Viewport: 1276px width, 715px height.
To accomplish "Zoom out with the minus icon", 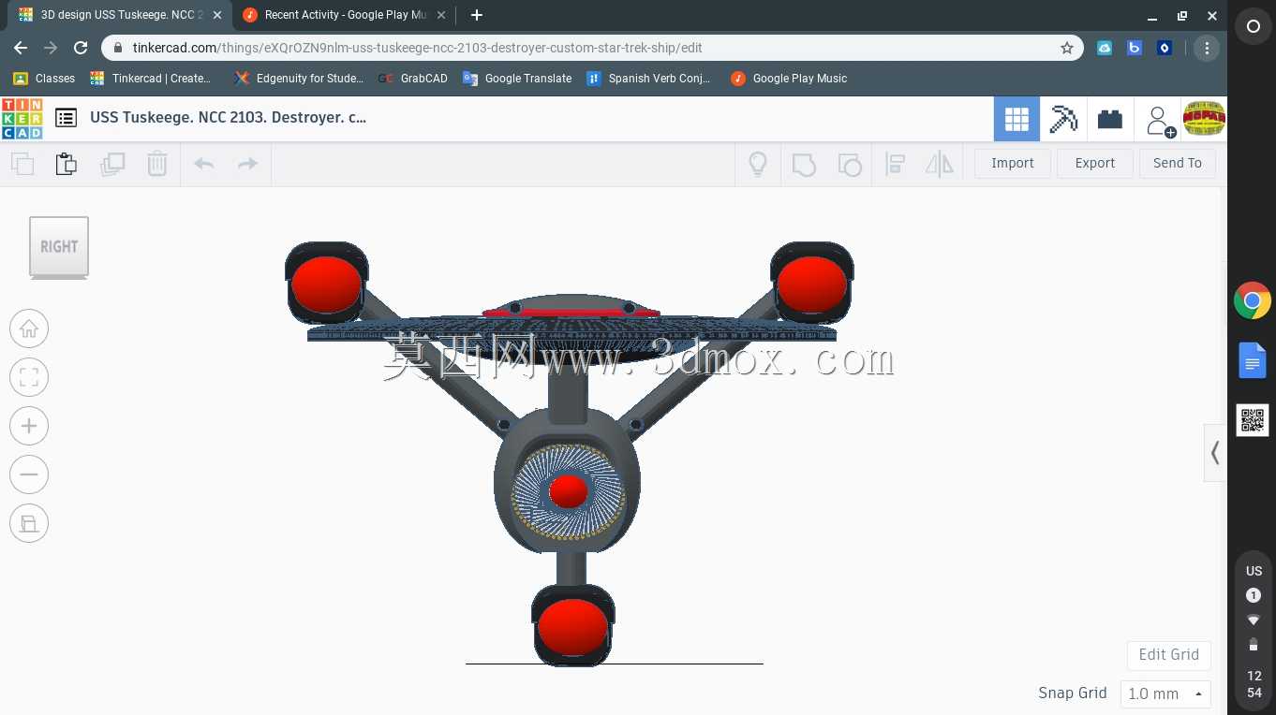I will click(x=29, y=474).
